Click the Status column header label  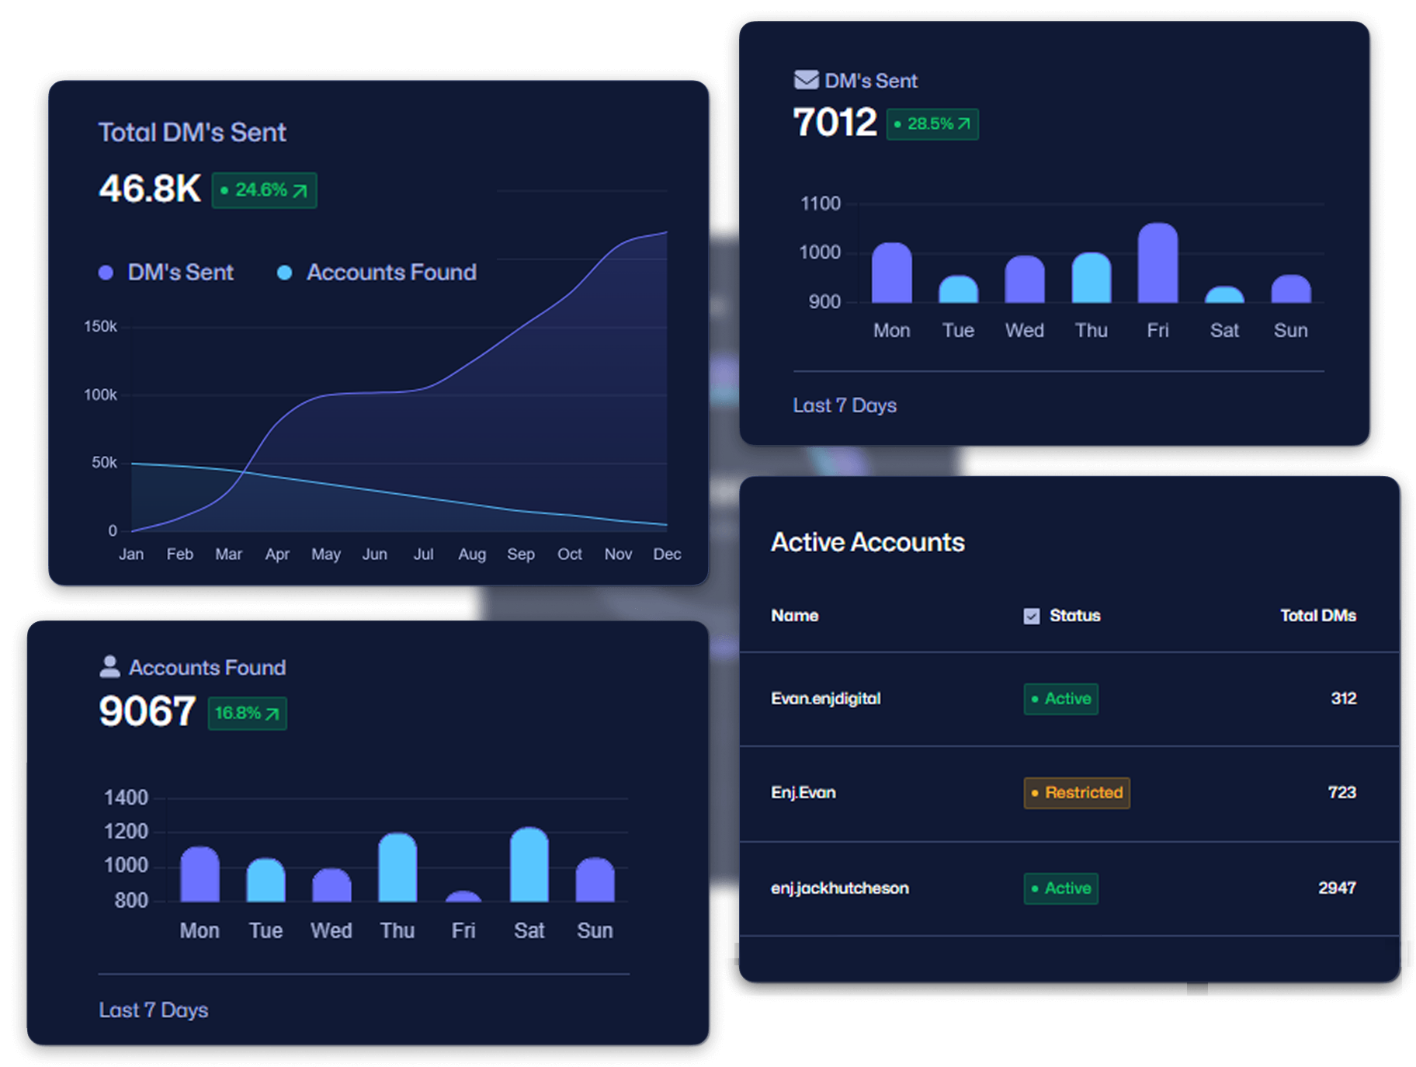point(1074,616)
